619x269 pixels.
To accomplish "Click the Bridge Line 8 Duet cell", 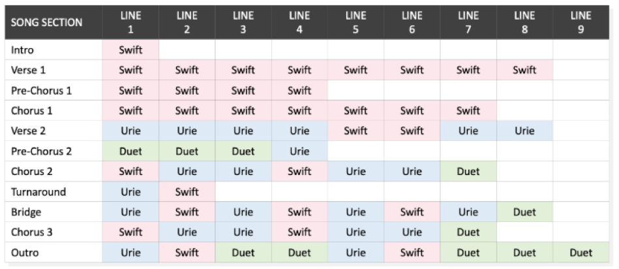I will (524, 212).
